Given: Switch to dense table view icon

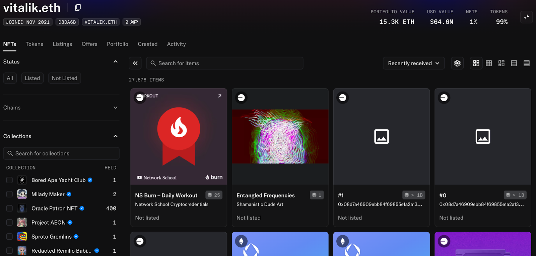Looking at the screenshot, I should point(527,63).
